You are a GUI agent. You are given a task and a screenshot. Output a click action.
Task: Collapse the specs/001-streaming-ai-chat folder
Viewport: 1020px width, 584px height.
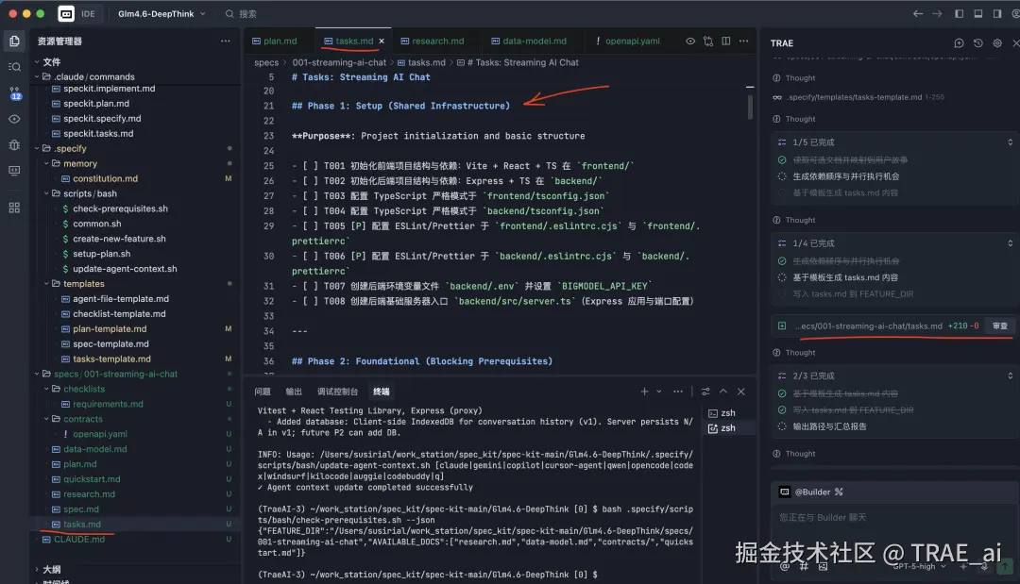(37, 375)
